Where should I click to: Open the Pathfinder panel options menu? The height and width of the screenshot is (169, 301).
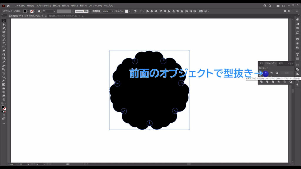292,63
